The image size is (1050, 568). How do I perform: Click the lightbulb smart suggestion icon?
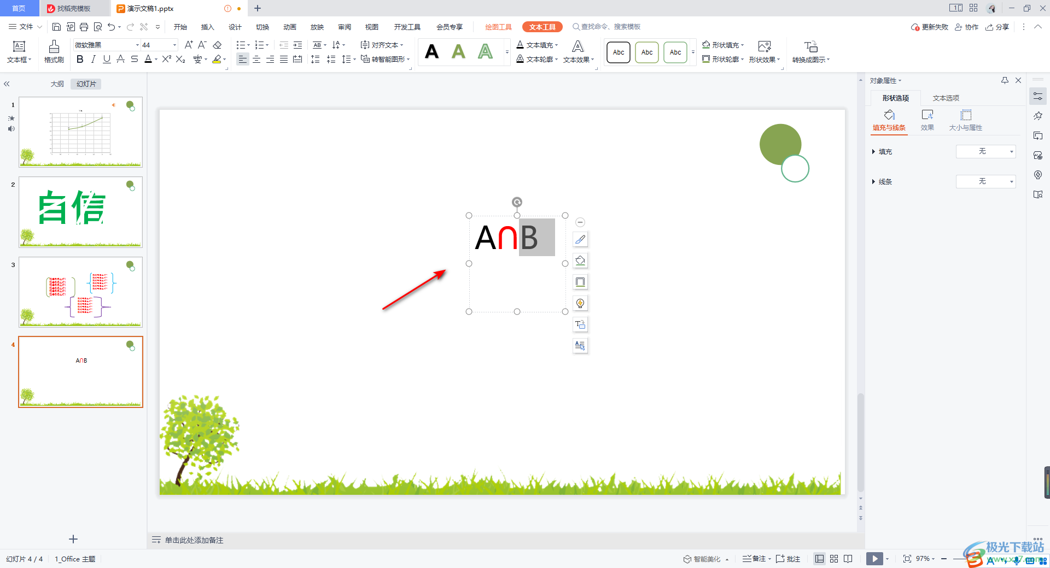pyautogui.click(x=580, y=303)
